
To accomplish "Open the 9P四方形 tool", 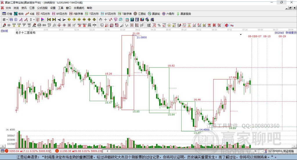I will click(60, 14).
